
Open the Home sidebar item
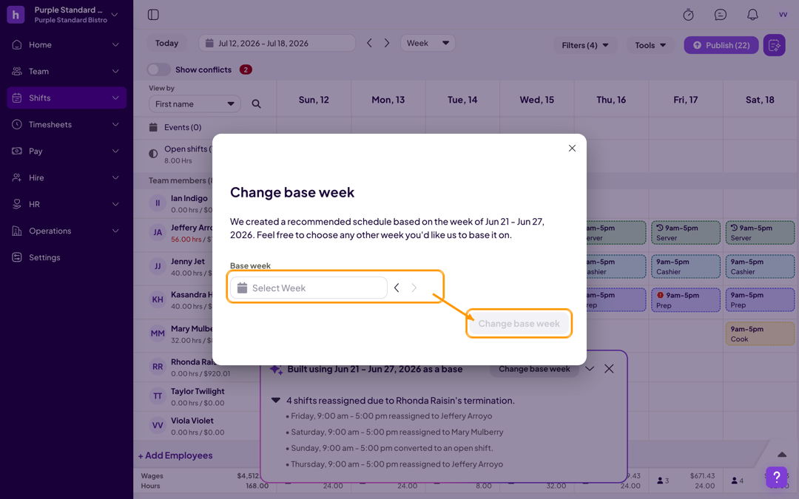coord(67,45)
